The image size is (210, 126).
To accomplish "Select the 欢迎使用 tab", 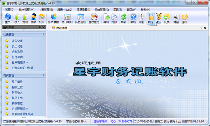I will pos(60,28).
